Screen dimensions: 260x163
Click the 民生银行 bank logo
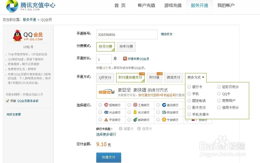tap(164, 112)
